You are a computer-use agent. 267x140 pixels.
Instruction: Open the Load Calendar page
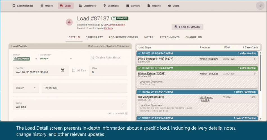coord(23,6)
